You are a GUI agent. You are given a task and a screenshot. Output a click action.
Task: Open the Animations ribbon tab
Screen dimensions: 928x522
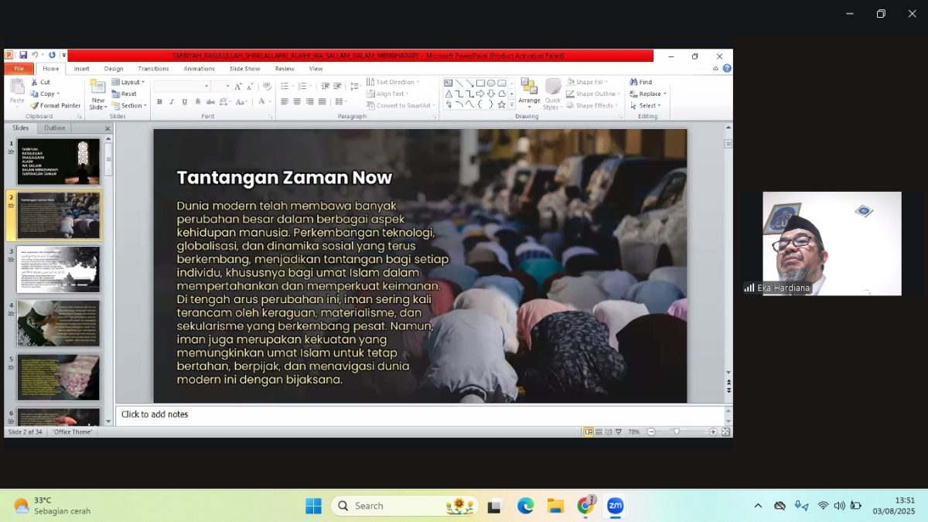pos(200,69)
